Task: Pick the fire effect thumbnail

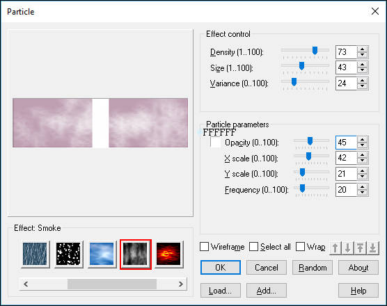Action: pos(169,254)
